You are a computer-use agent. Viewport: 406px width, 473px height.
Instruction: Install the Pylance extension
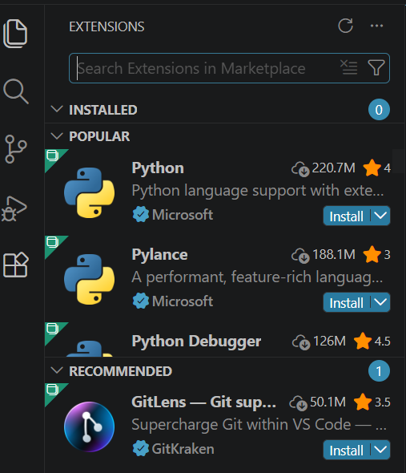pos(347,302)
